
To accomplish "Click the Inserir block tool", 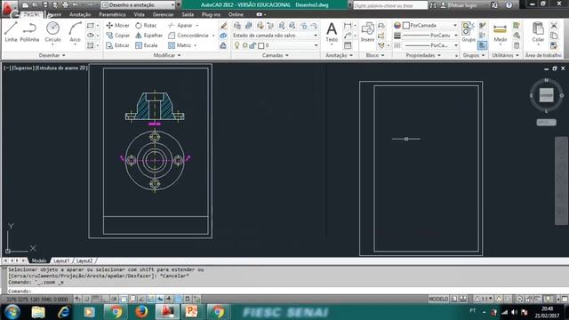I will (367, 32).
